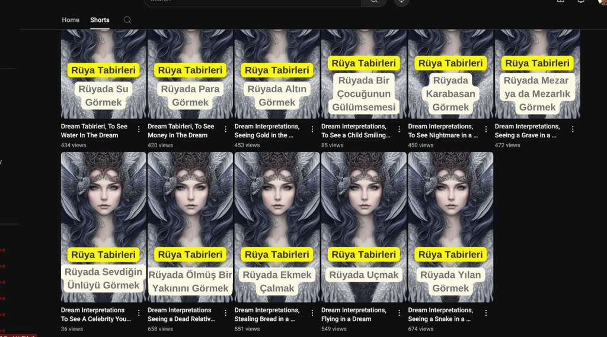This screenshot has height=337, width=607.
Task: Open title 'To See a Child Smiling'
Action: tap(356, 131)
